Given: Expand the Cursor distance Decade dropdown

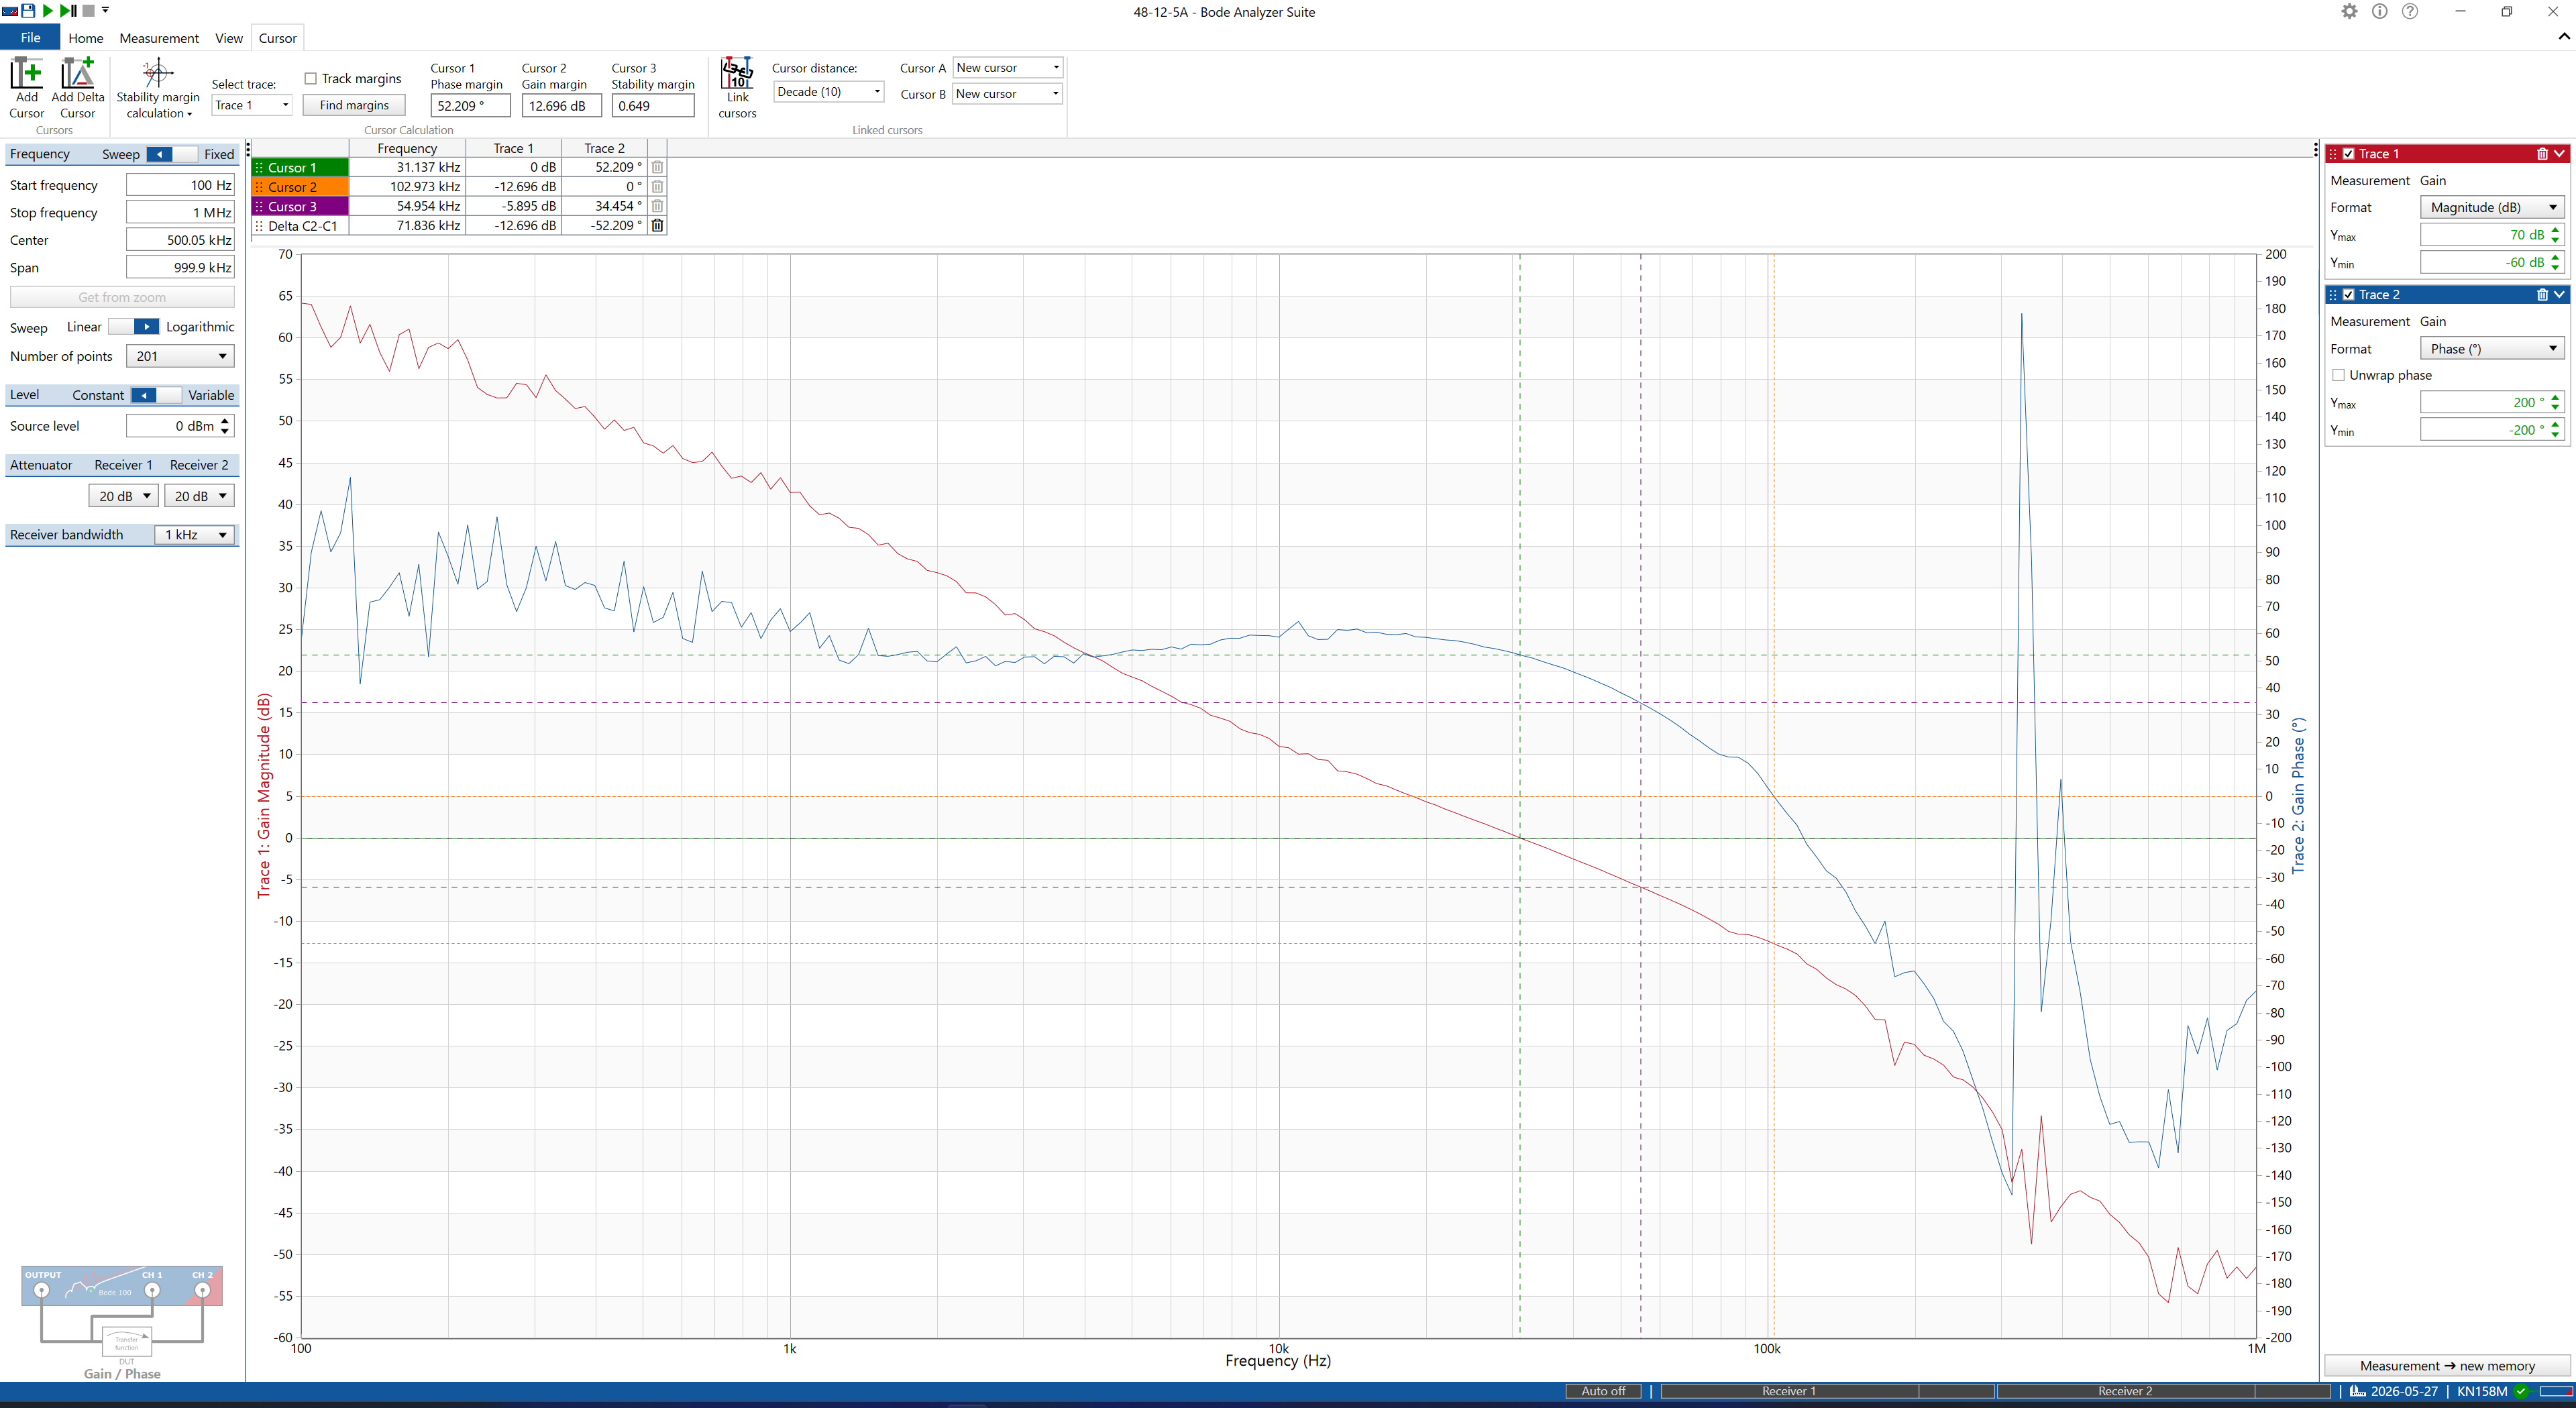Looking at the screenshot, I should pyautogui.click(x=829, y=92).
